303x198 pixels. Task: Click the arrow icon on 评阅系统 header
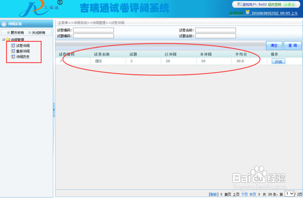pyautogui.click(x=3, y=24)
